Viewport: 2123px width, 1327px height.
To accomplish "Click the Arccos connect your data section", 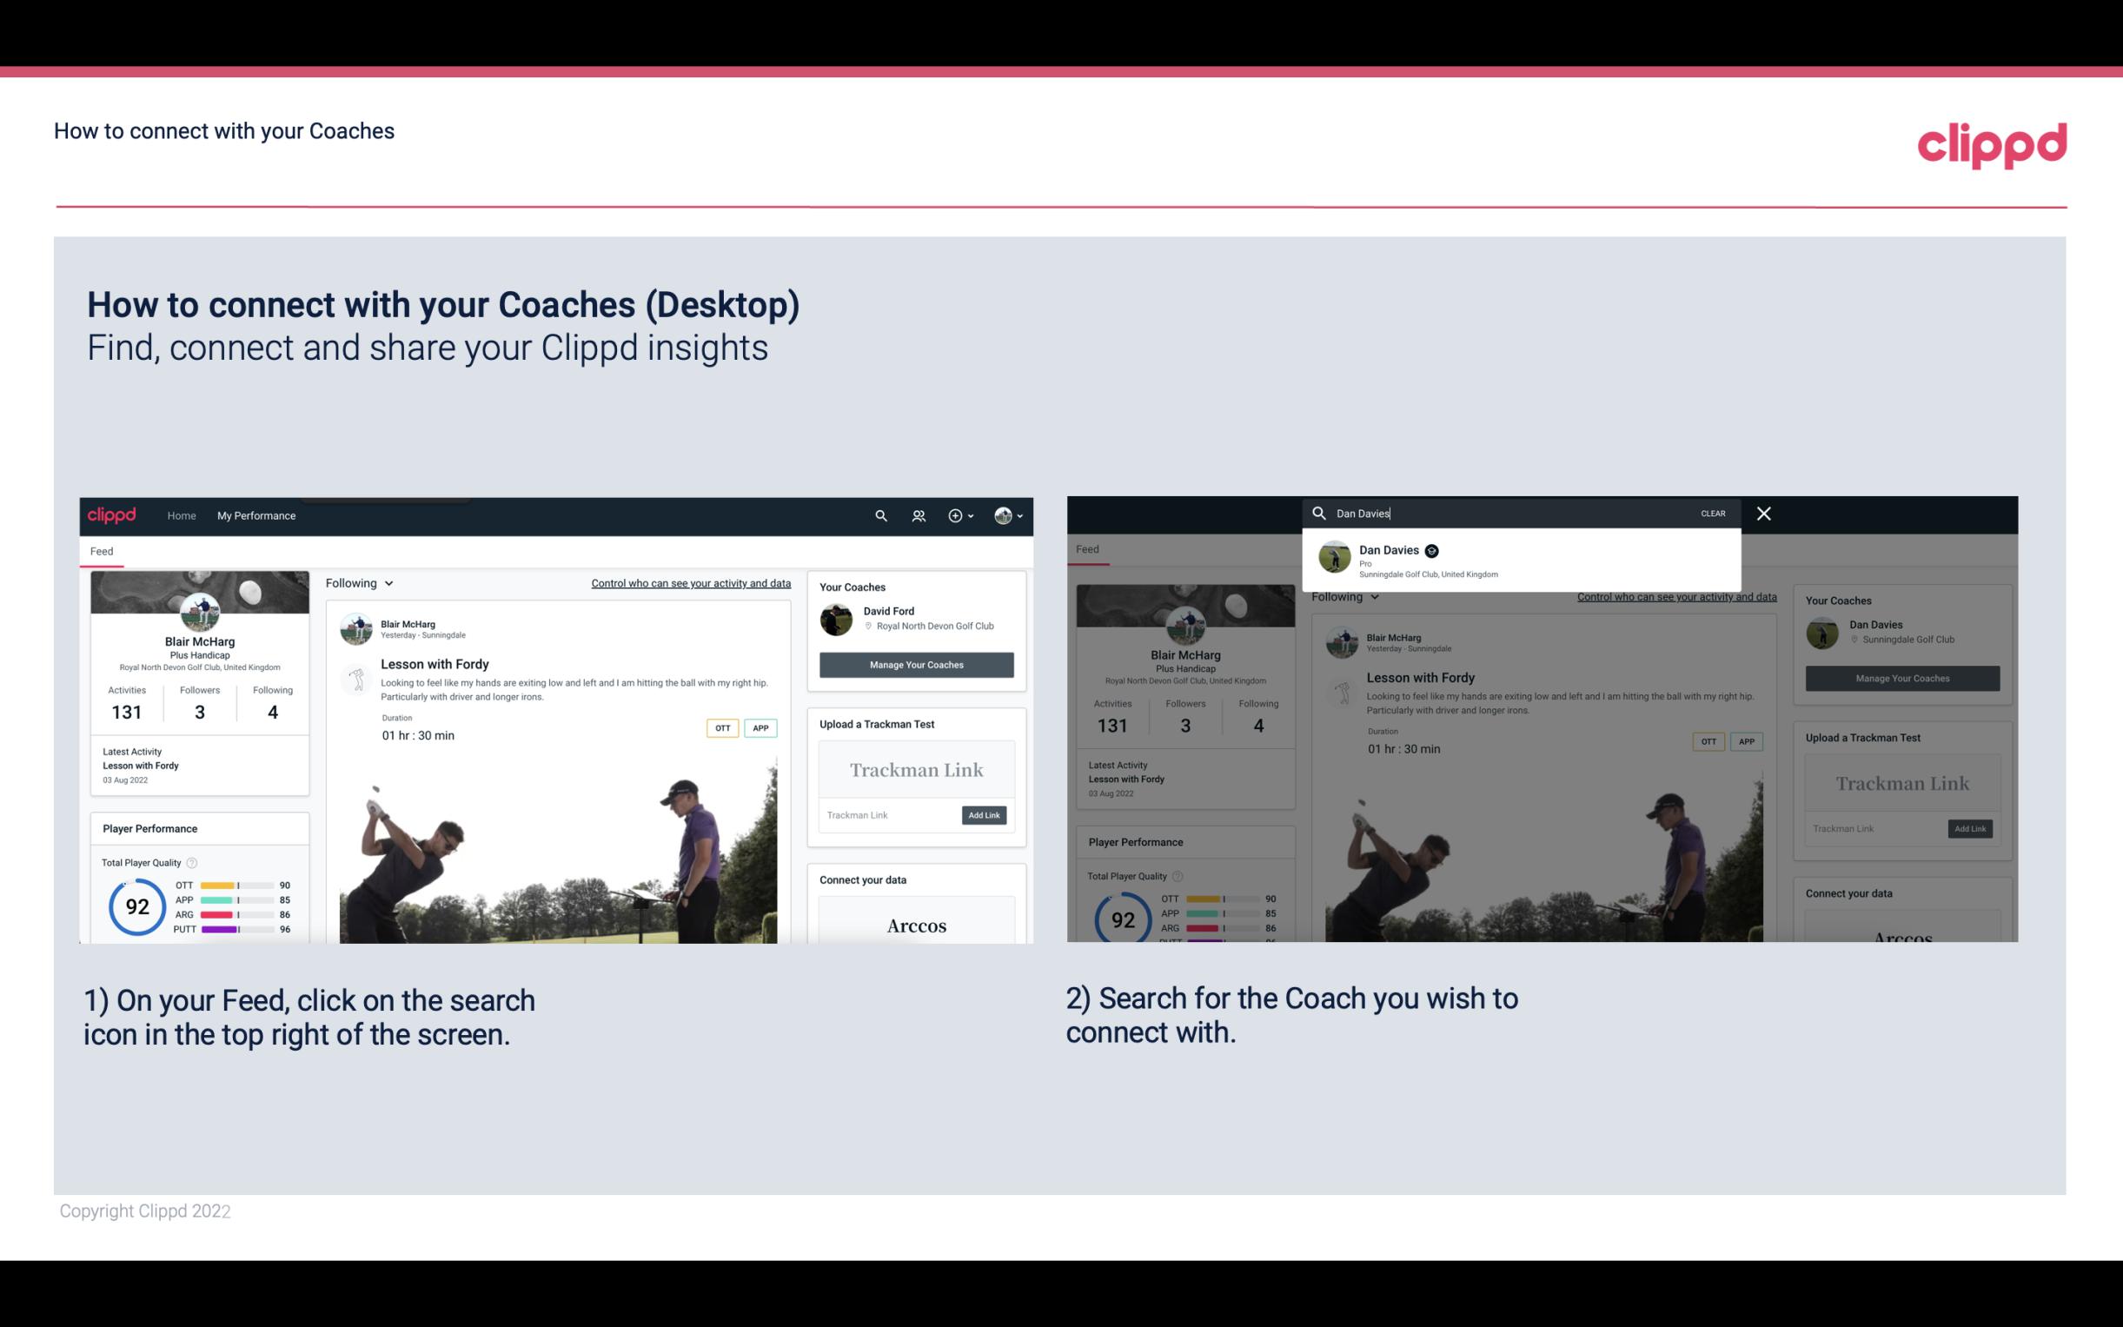I will click(914, 924).
